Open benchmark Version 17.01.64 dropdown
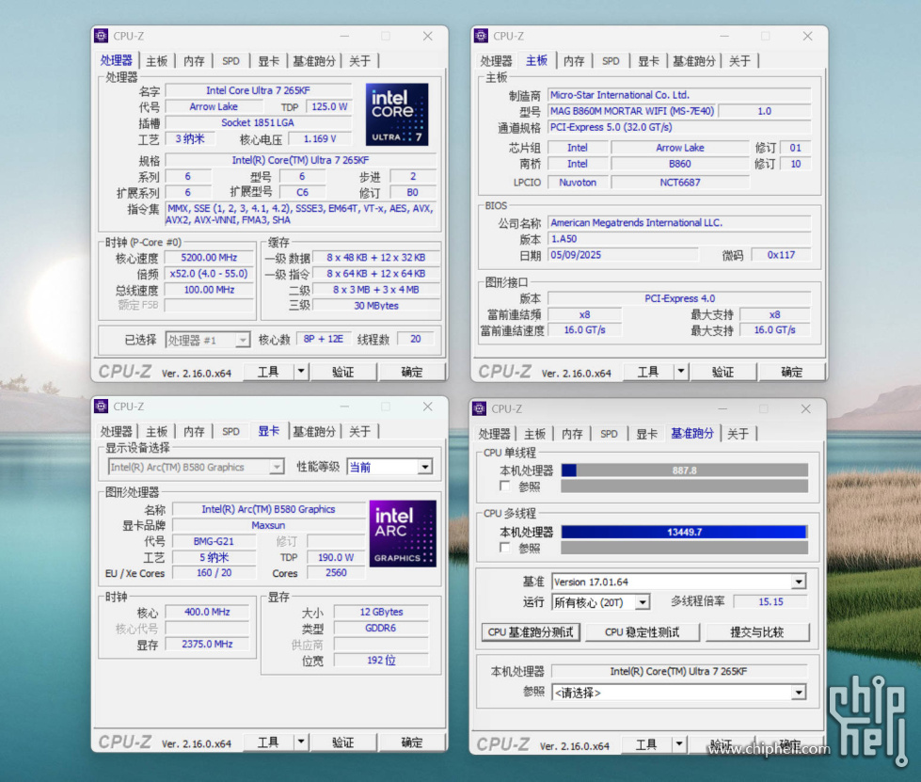This screenshot has width=921, height=782. [x=679, y=582]
